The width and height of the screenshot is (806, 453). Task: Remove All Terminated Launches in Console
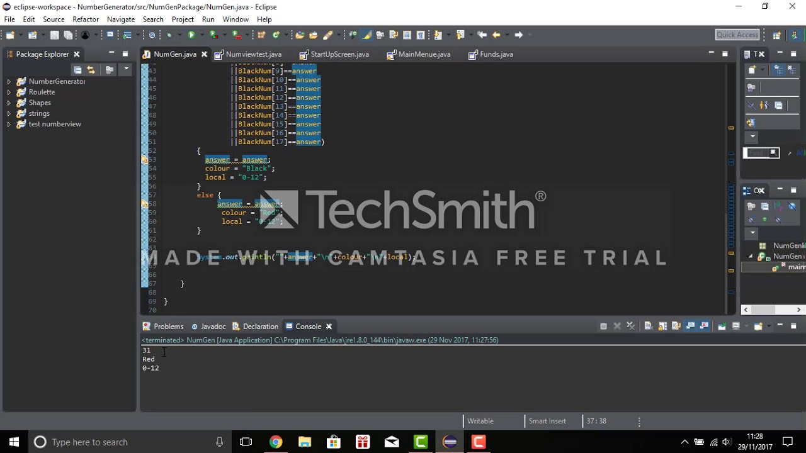coord(631,326)
